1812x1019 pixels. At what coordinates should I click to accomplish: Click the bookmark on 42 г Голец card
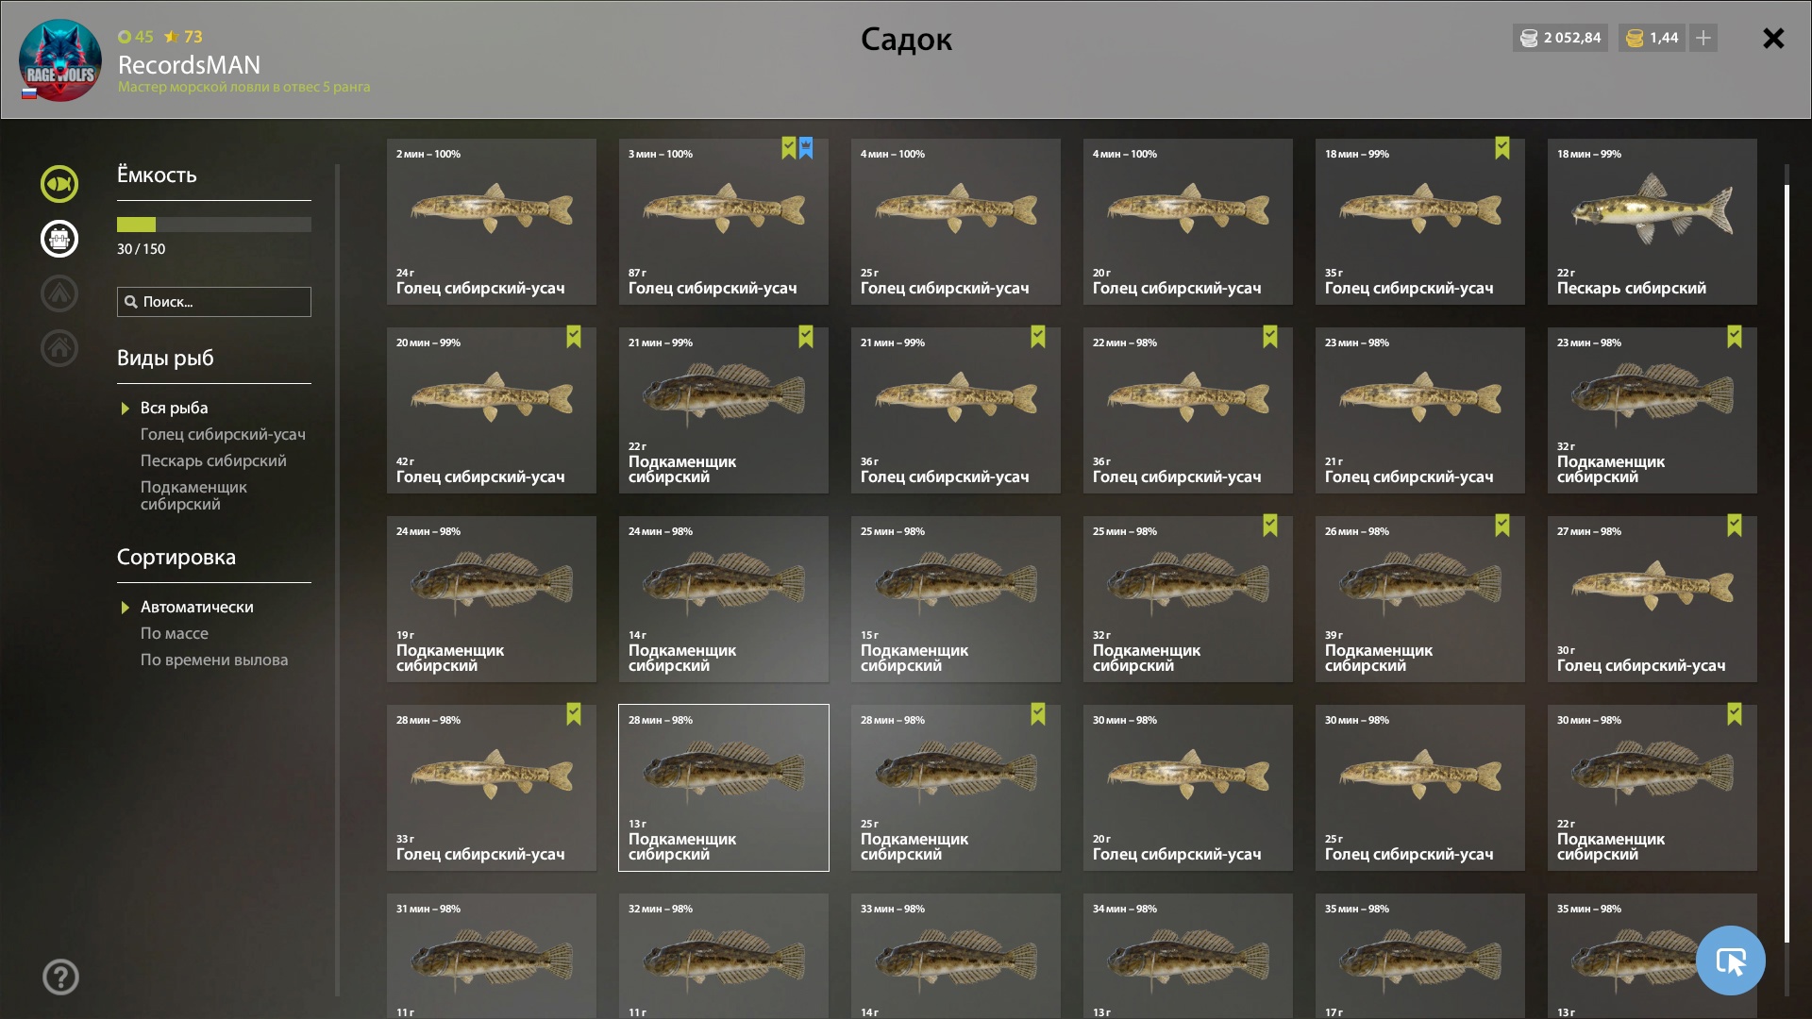(574, 337)
